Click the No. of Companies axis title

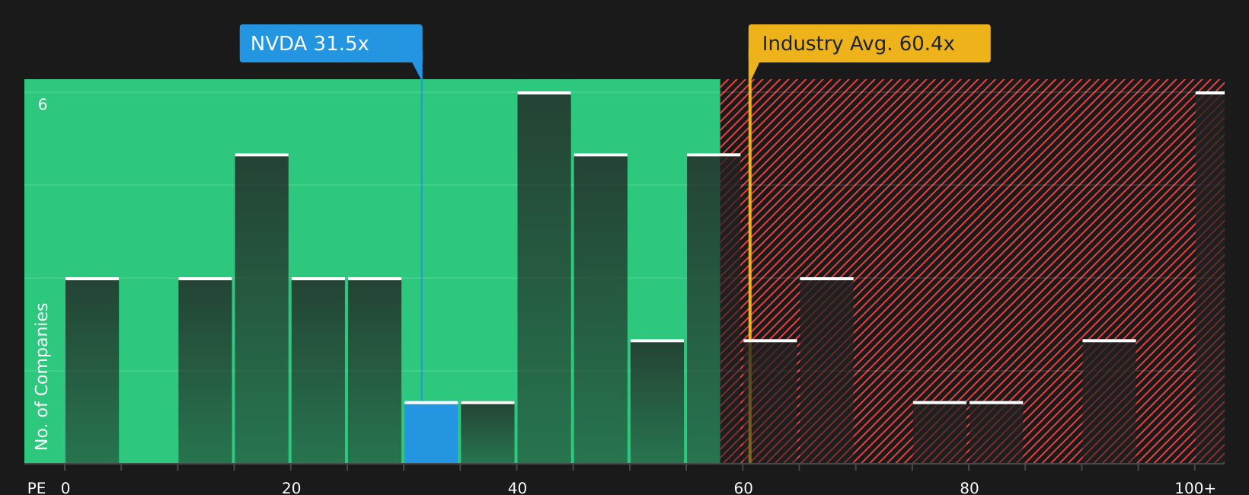tap(42, 376)
